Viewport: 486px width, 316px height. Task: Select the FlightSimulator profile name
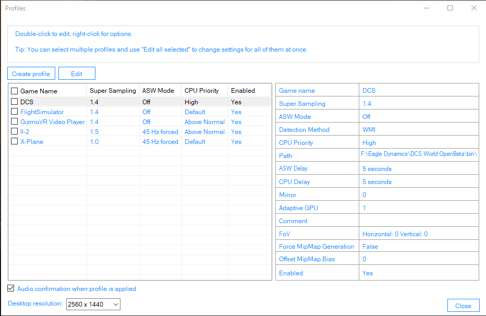pyautogui.click(x=42, y=112)
